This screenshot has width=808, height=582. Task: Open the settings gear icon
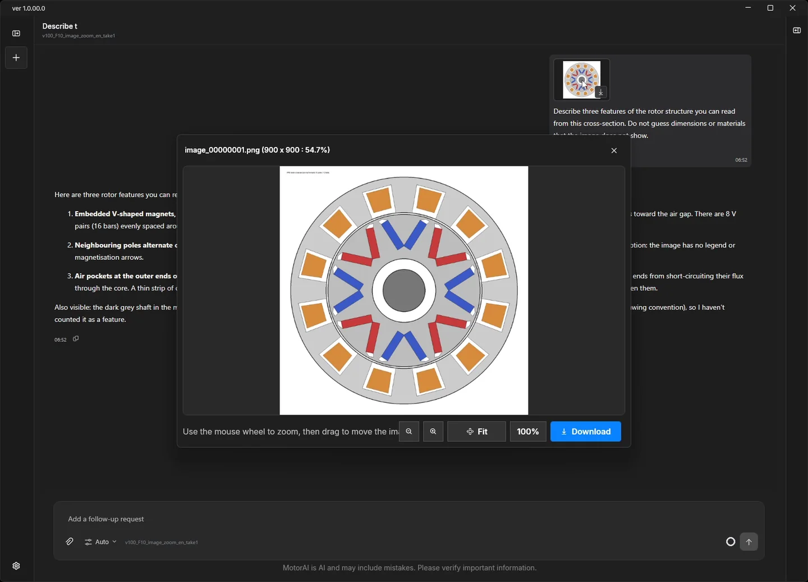pos(16,566)
